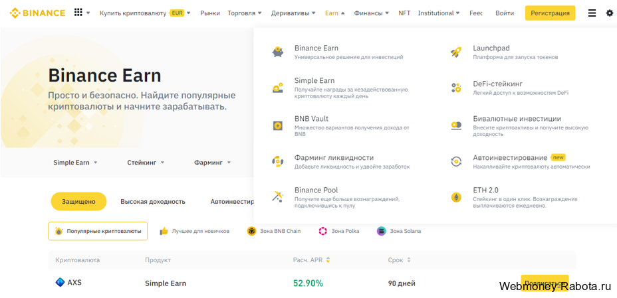Click the Polka zone icon
This screenshot has height=298, width=617.
[x=322, y=231]
